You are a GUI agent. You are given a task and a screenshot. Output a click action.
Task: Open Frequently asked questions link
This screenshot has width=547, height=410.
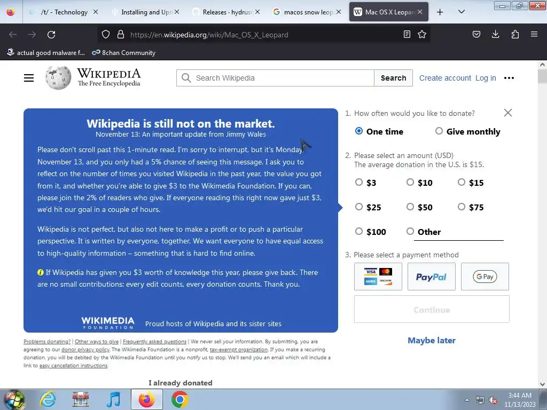[154, 341]
